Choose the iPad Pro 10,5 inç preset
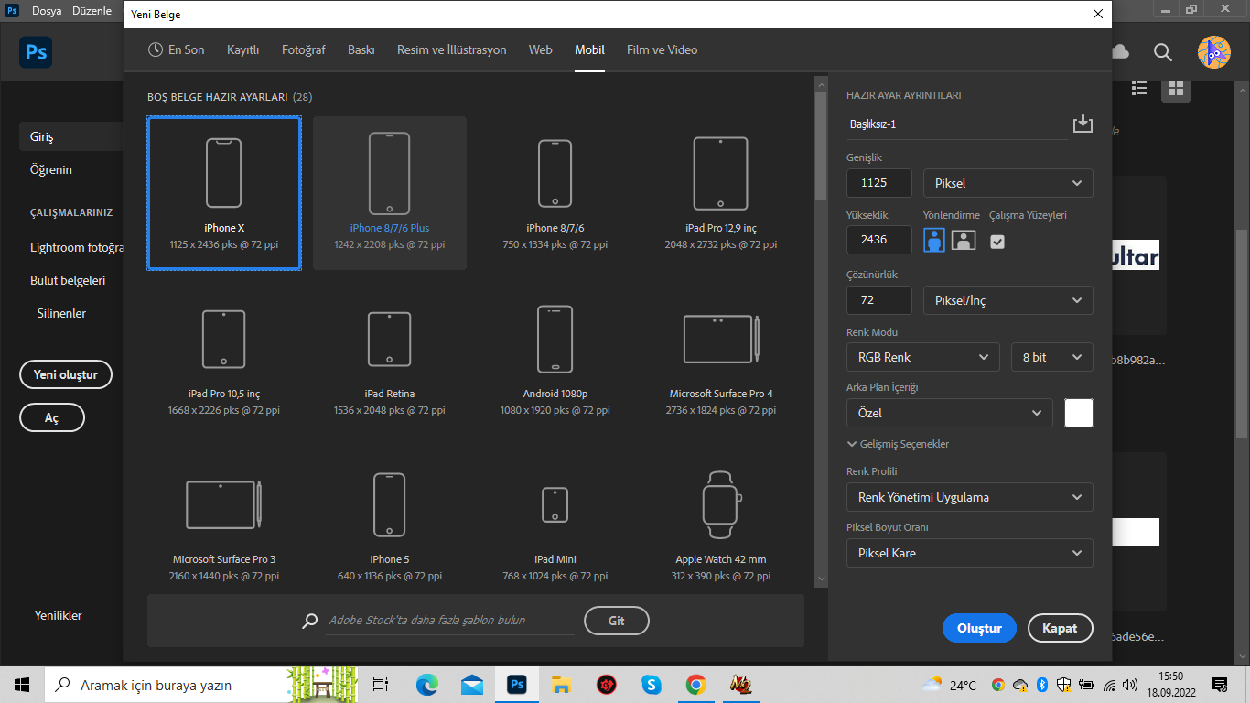This screenshot has width=1250, height=703. pyautogui.click(x=224, y=359)
